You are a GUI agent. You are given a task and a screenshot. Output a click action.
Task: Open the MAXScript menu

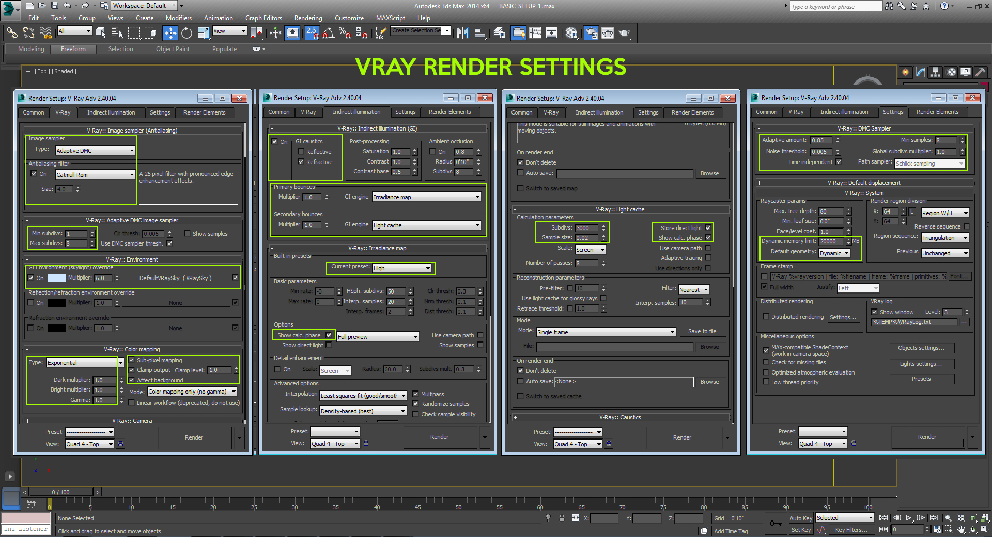click(x=391, y=18)
